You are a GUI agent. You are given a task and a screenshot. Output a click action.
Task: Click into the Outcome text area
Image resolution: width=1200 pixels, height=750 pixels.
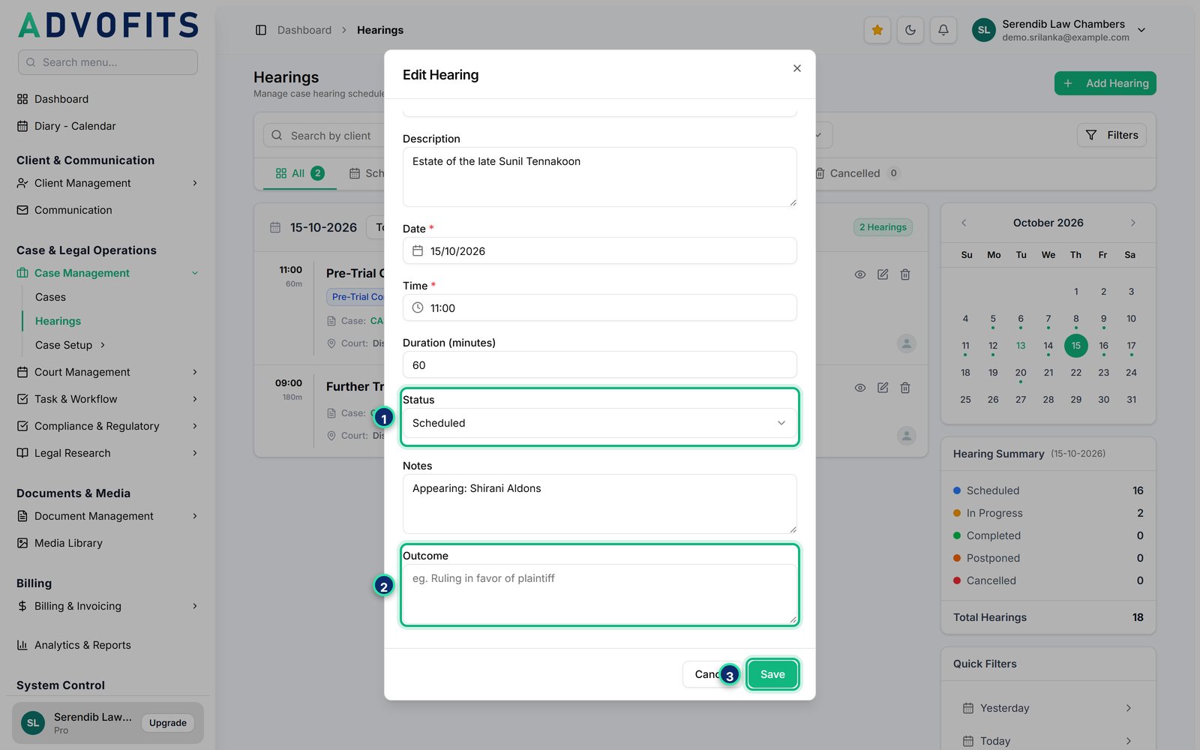coord(599,594)
